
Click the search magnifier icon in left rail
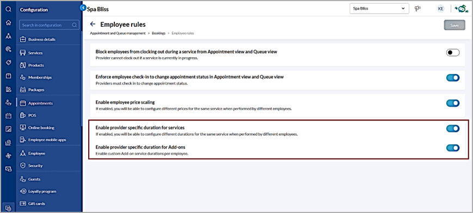9,9
